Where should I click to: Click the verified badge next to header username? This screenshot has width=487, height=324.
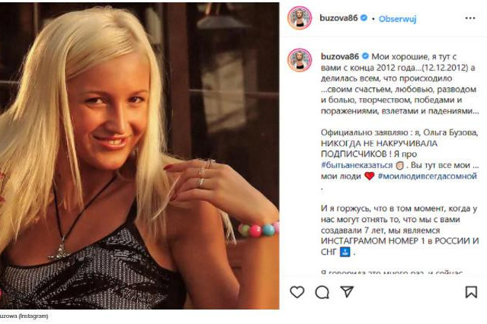364,18
